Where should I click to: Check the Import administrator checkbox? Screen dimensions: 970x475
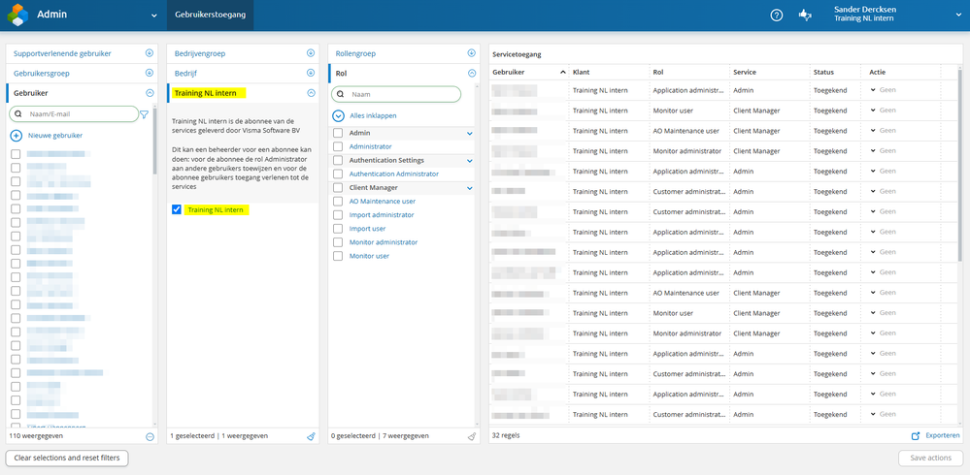(338, 215)
